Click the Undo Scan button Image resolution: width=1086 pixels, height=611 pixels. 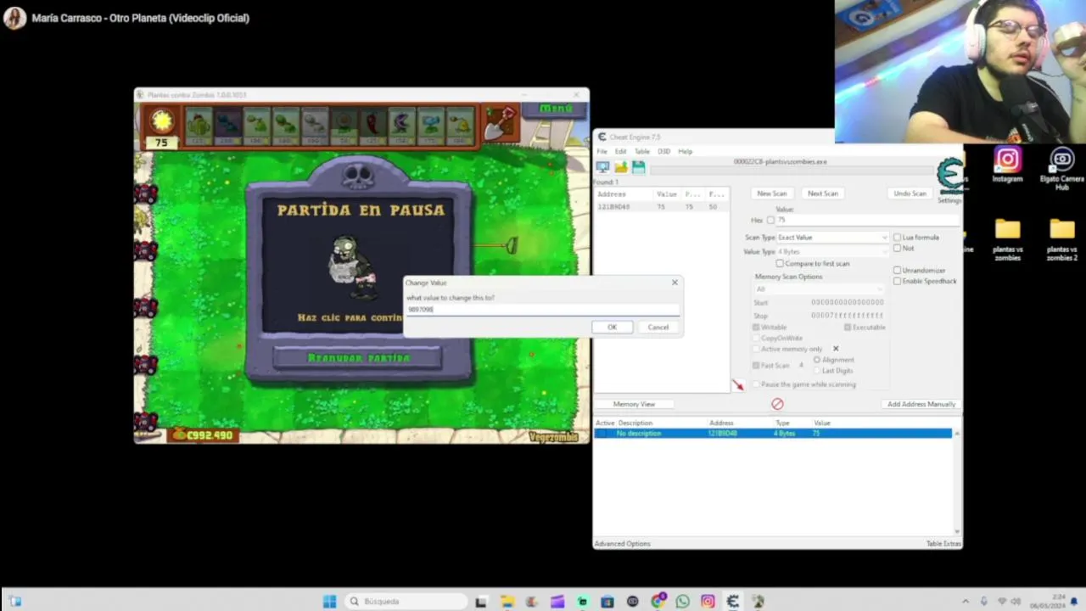tap(910, 193)
